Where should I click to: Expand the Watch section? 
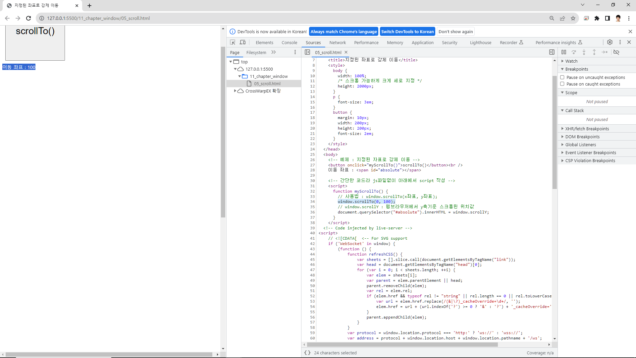pyautogui.click(x=571, y=61)
